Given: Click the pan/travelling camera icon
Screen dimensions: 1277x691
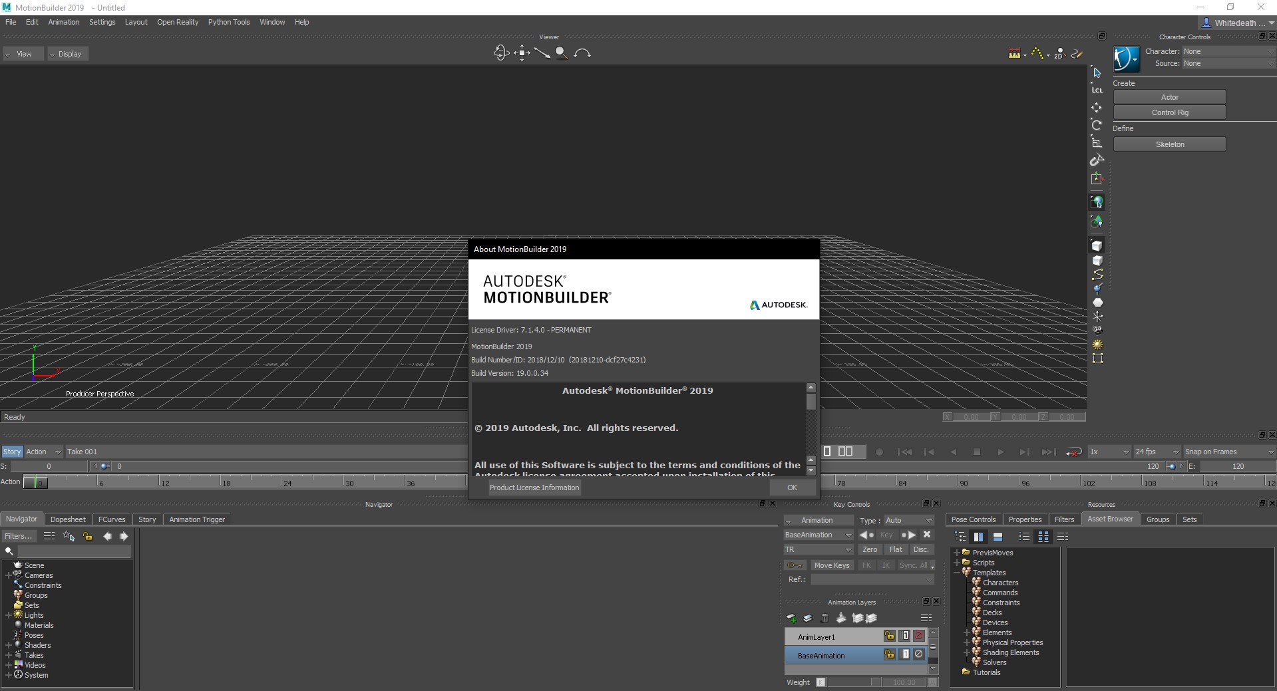Looking at the screenshot, I should coord(522,53).
